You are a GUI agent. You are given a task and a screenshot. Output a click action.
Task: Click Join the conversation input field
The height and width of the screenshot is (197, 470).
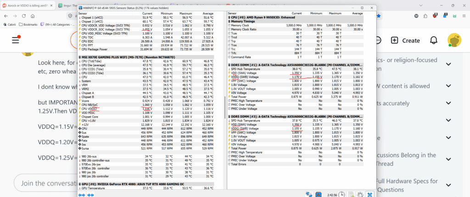tap(45, 183)
